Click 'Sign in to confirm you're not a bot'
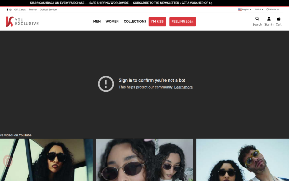This screenshot has height=181, width=289. coord(152,80)
